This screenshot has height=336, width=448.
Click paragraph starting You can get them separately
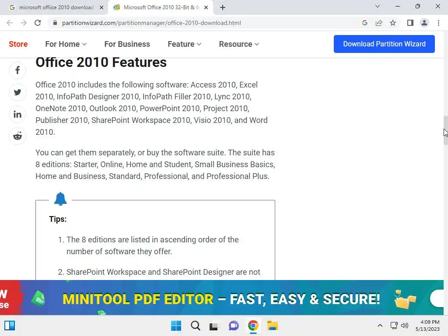tap(155, 164)
